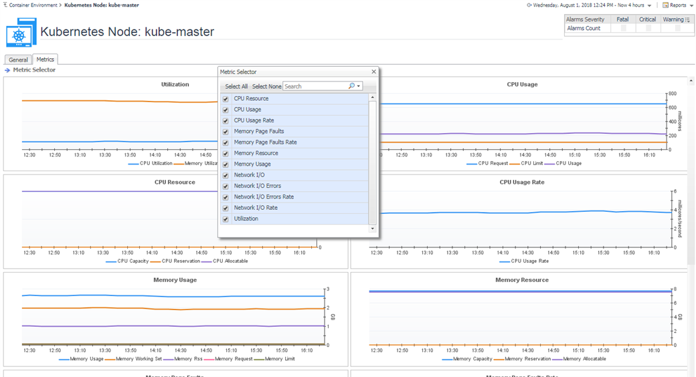Click Memory Limit legend swatch
Viewport: 696px width, 377px height.
tap(259, 359)
